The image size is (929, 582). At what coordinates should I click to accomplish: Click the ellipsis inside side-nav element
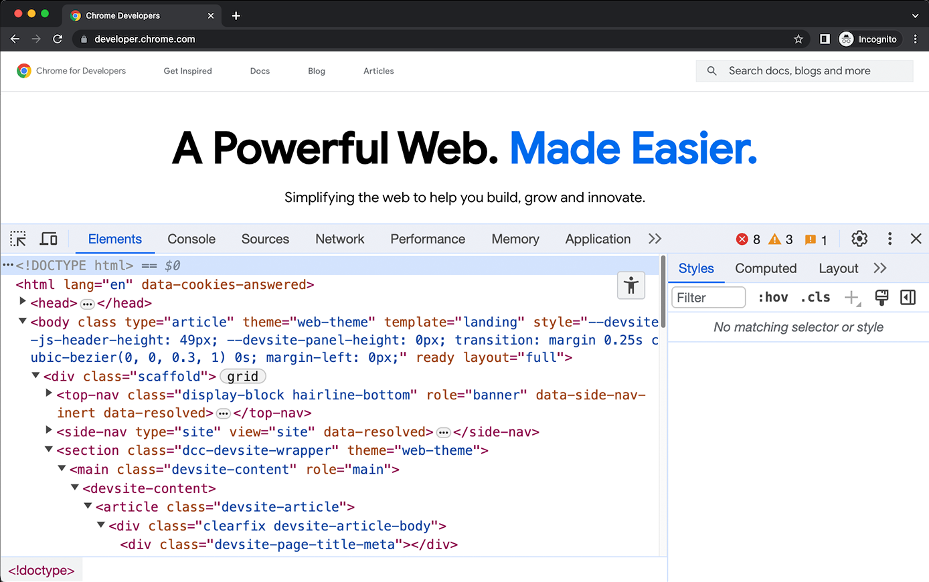(x=443, y=432)
